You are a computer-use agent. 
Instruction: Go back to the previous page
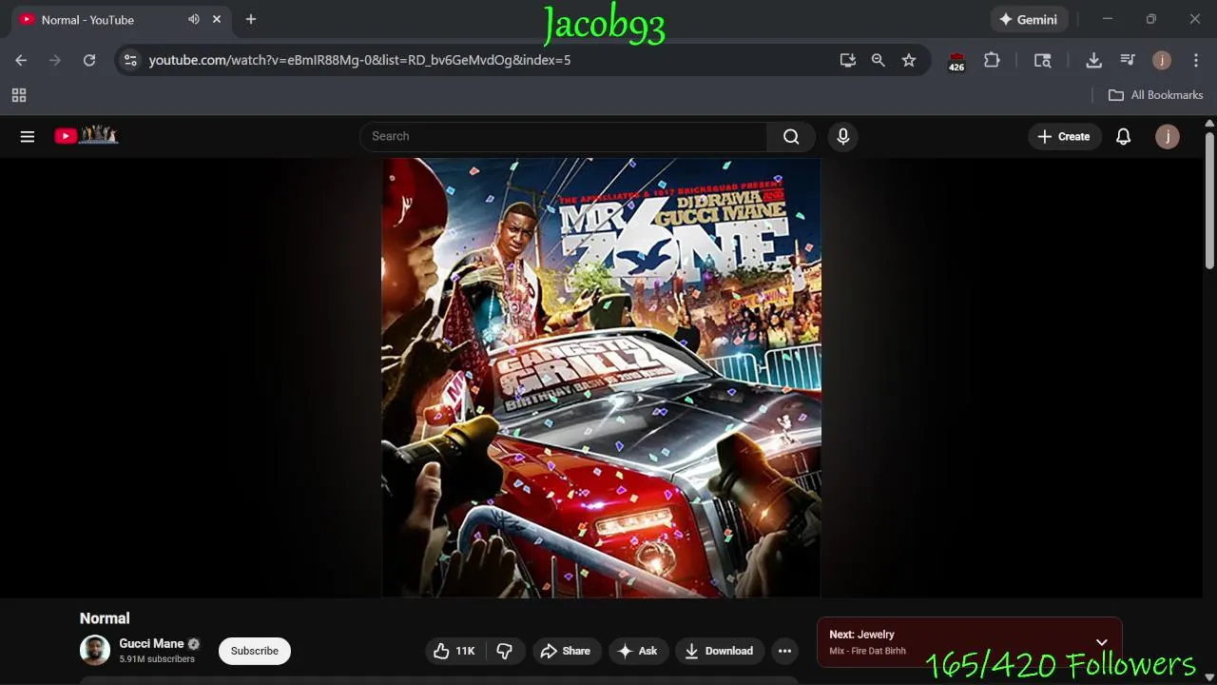21,60
